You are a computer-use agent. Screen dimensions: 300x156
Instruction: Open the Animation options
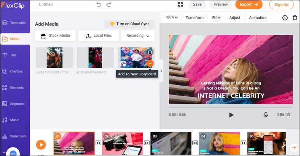coord(258,17)
